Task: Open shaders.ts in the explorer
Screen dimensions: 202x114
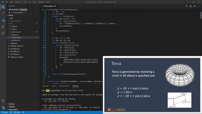Action: (15, 35)
